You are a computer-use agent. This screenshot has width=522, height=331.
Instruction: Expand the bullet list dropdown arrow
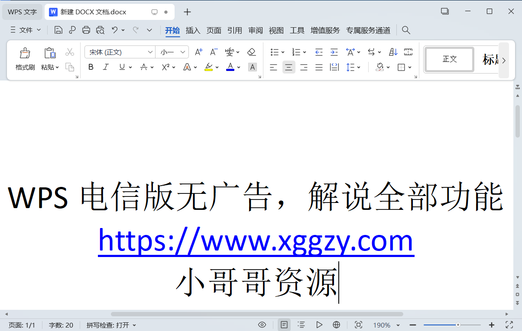(283, 53)
